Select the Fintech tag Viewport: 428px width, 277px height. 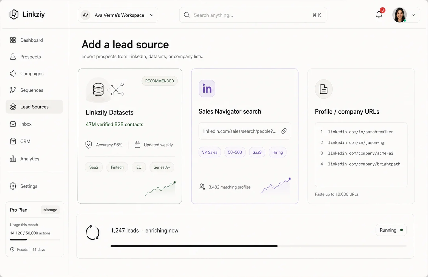tap(117, 167)
